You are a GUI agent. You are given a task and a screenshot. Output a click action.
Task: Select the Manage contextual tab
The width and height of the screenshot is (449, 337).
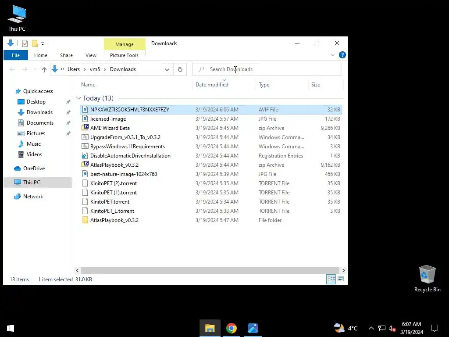click(x=124, y=44)
